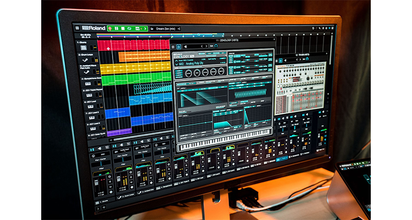The height and width of the screenshot is (220, 412).
Task: Click the red record button
Action: 110,28
